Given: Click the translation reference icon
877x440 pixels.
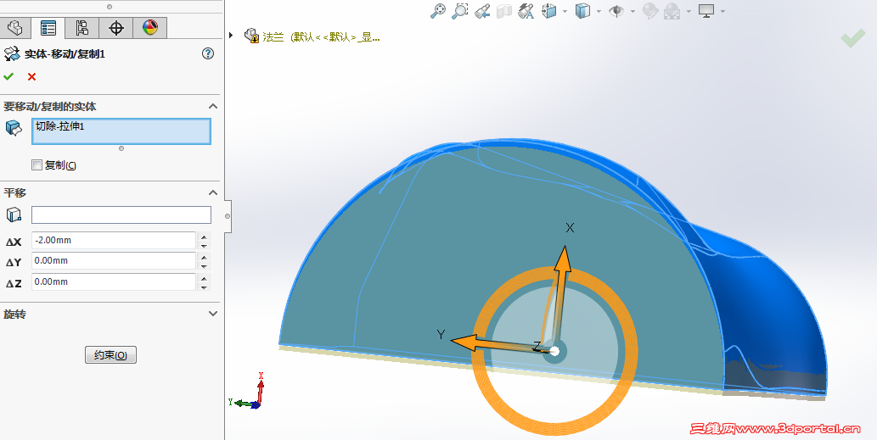Looking at the screenshot, I should (14, 215).
